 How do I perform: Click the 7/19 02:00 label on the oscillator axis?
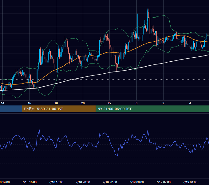tap(163, 182)
